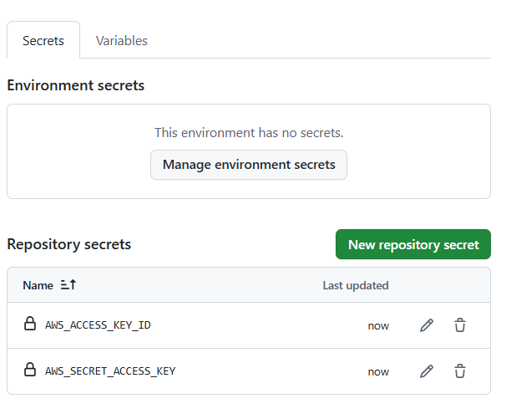Click the Last updated column header
This screenshot has height=419, width=506.
tap(356, 285)
